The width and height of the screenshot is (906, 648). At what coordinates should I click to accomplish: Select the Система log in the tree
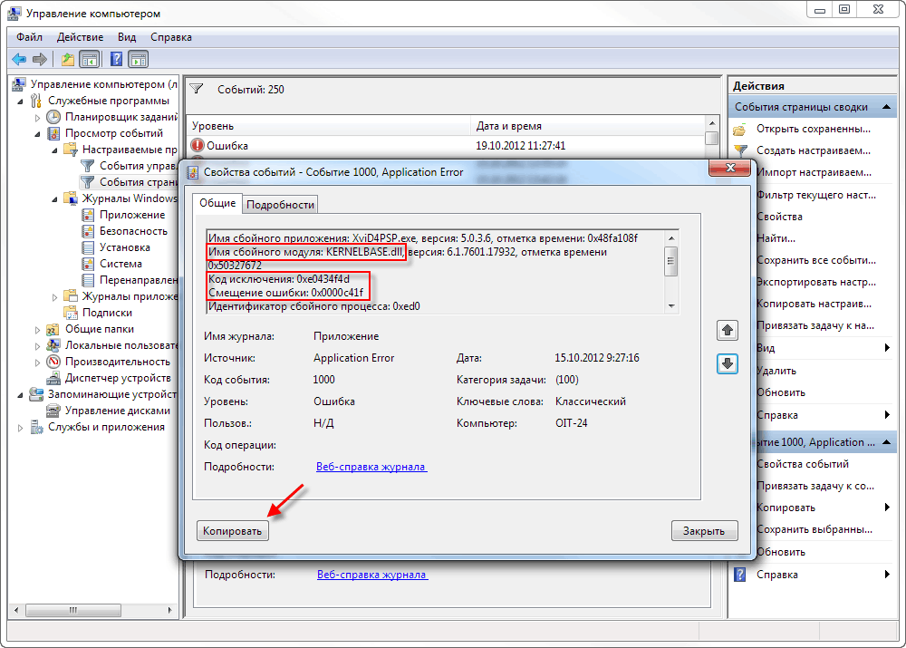(x=120, y=264)
